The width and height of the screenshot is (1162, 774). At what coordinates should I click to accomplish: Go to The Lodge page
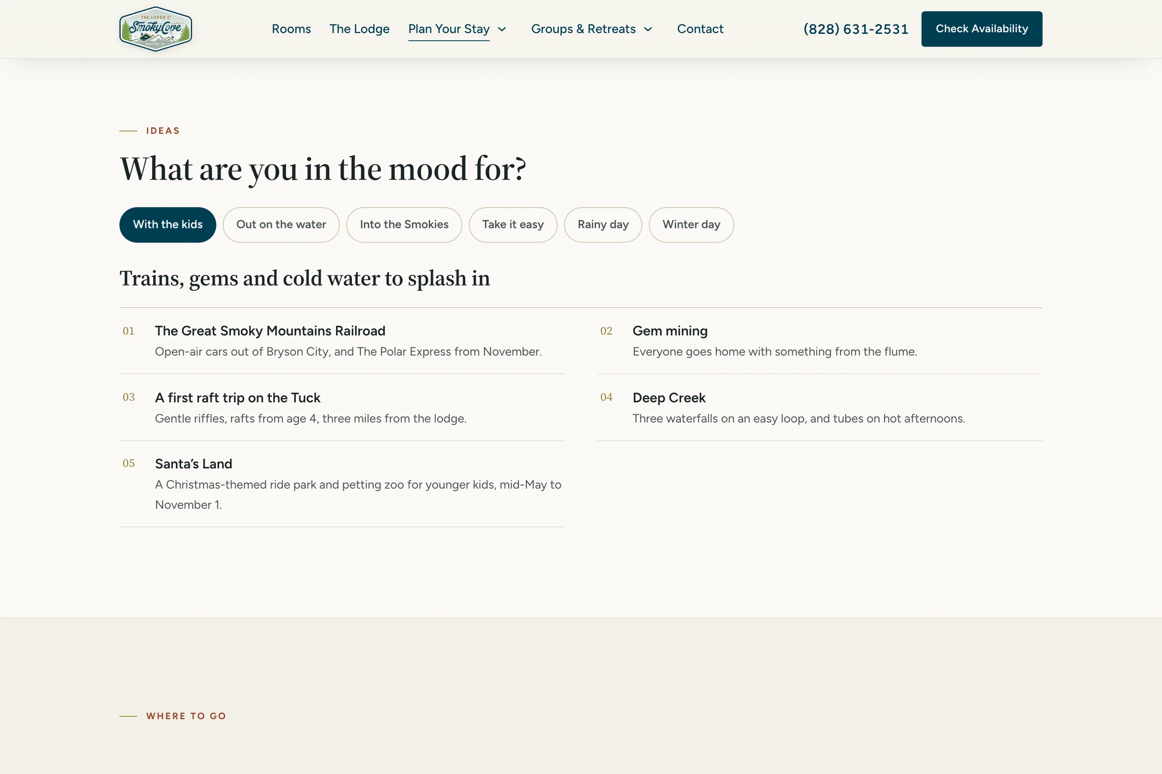(359, 29)
